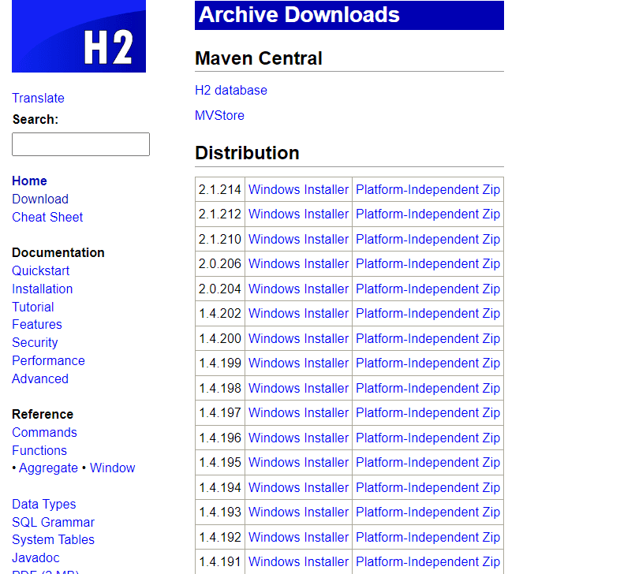Navigate to the Tutorial page
The height and width of the screenshot is (574, 635).
pos(33,307)
